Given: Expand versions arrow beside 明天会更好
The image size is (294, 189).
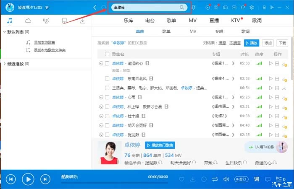Looking at the screenshot, I should click(x=101, y=125).
